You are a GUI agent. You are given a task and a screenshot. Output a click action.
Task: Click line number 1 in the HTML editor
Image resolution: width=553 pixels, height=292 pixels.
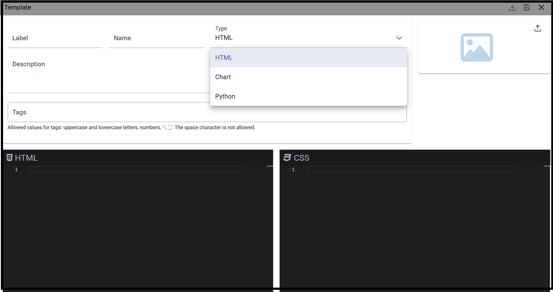(16, 170)
